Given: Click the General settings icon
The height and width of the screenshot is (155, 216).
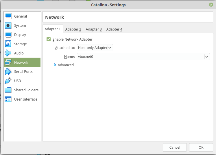Looking at the screenshot, I should [8, 16].
